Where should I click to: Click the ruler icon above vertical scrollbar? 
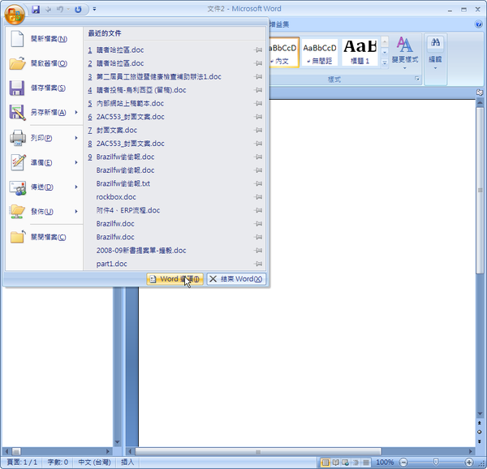(x=480, y=92)
